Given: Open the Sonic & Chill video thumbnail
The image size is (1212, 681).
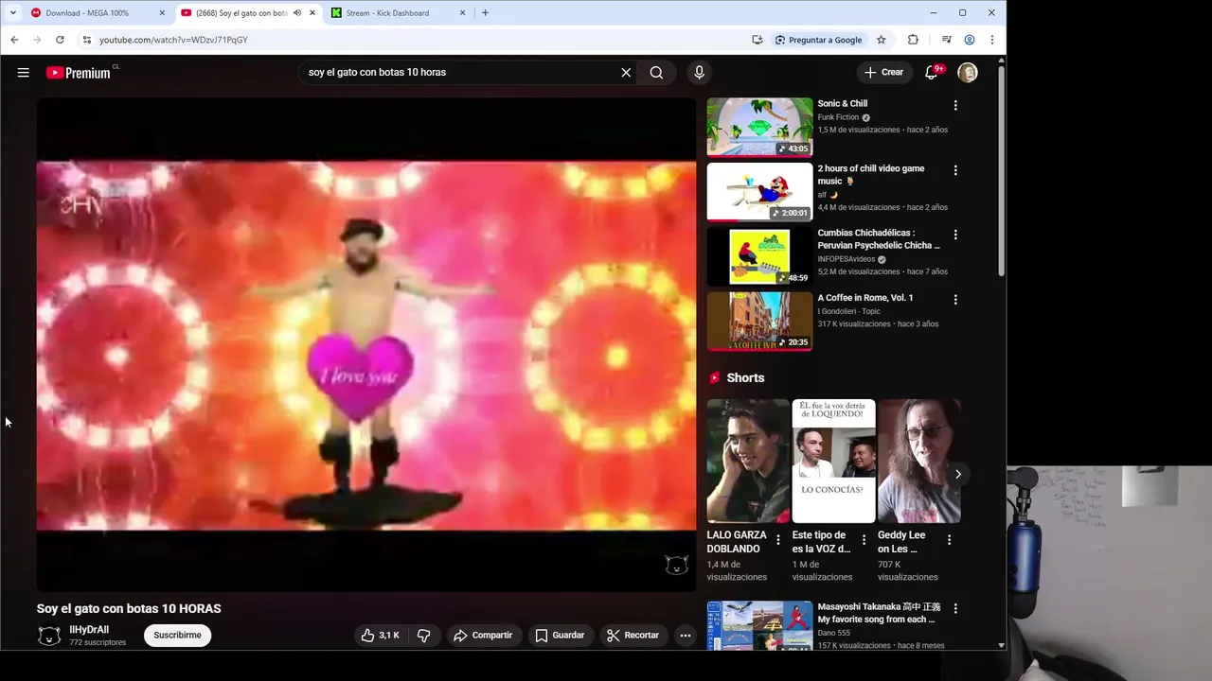Looking at the screenshot, I should coord(759,127).
